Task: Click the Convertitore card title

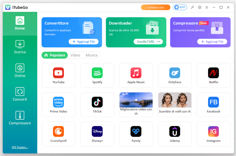Action: click(x=57, y=23)
